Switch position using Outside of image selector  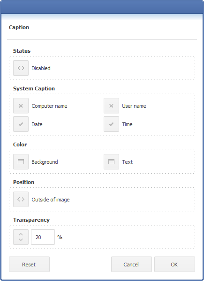pyautogui.click(x=21, y=199)
